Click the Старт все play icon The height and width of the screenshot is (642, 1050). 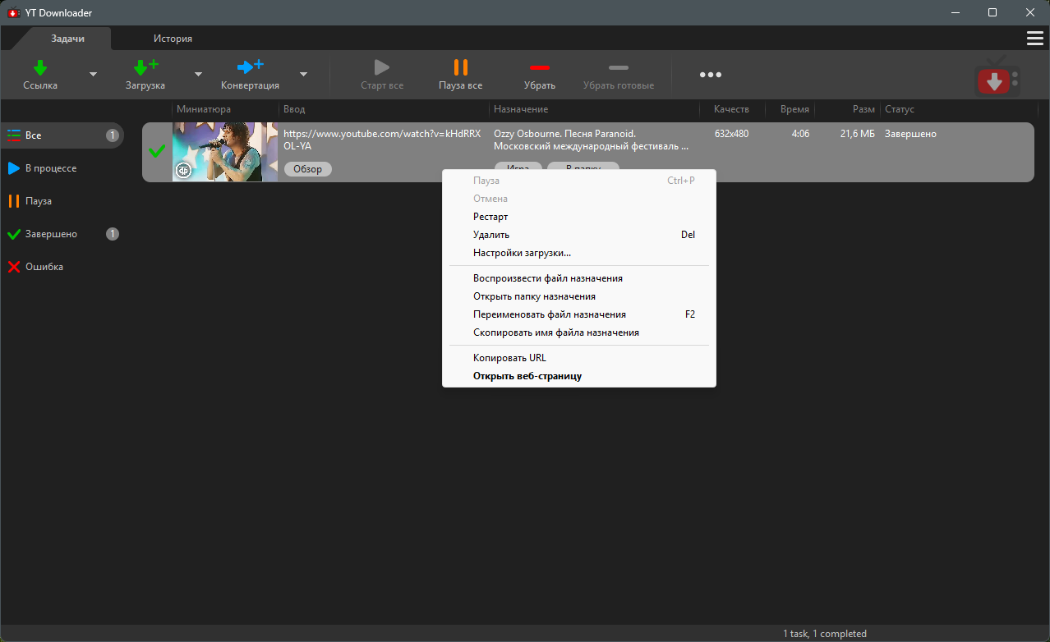(x=382, y=67)
